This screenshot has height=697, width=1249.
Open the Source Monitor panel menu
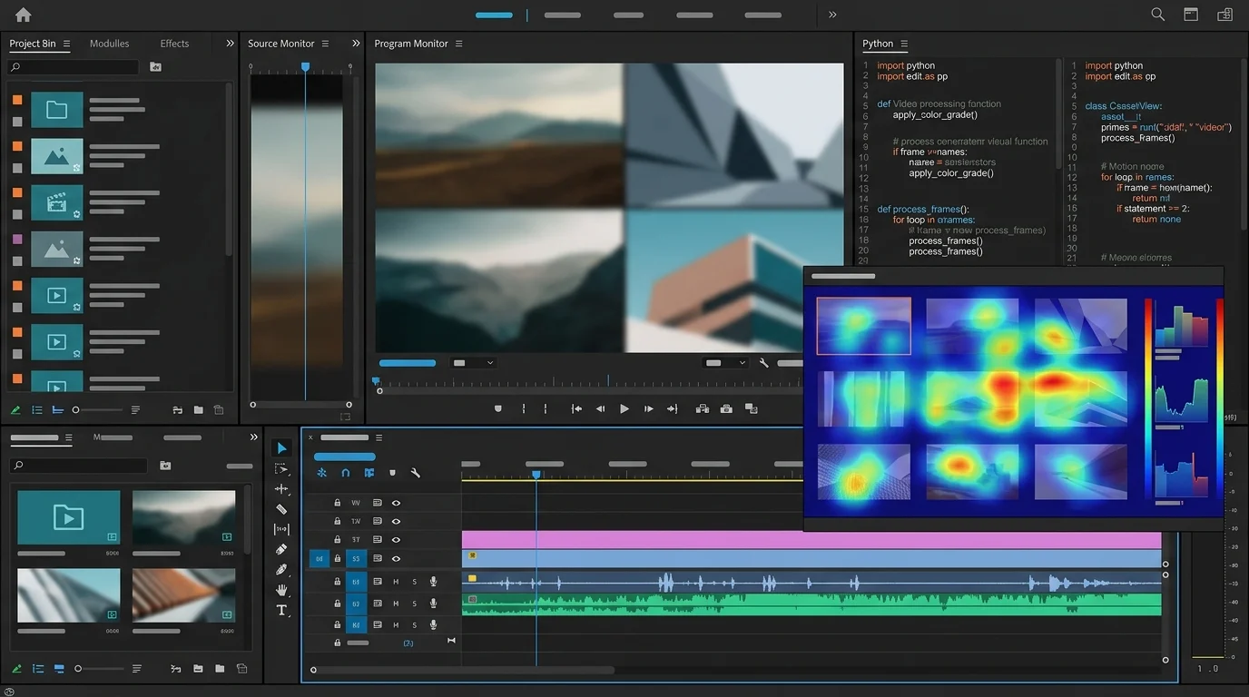pyautogui.click(x=325, y=44)
